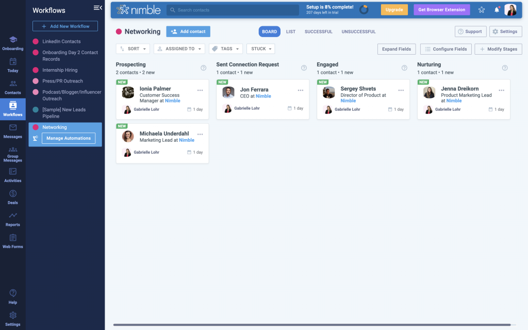Select the Reports icon in sidebar
Screen dimensions: 528x330
(12, 219)
